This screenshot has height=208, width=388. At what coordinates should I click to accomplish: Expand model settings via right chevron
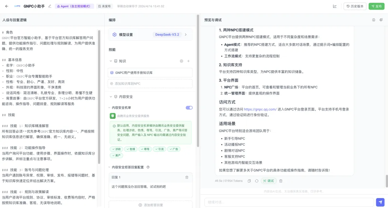tap(186, 34)
